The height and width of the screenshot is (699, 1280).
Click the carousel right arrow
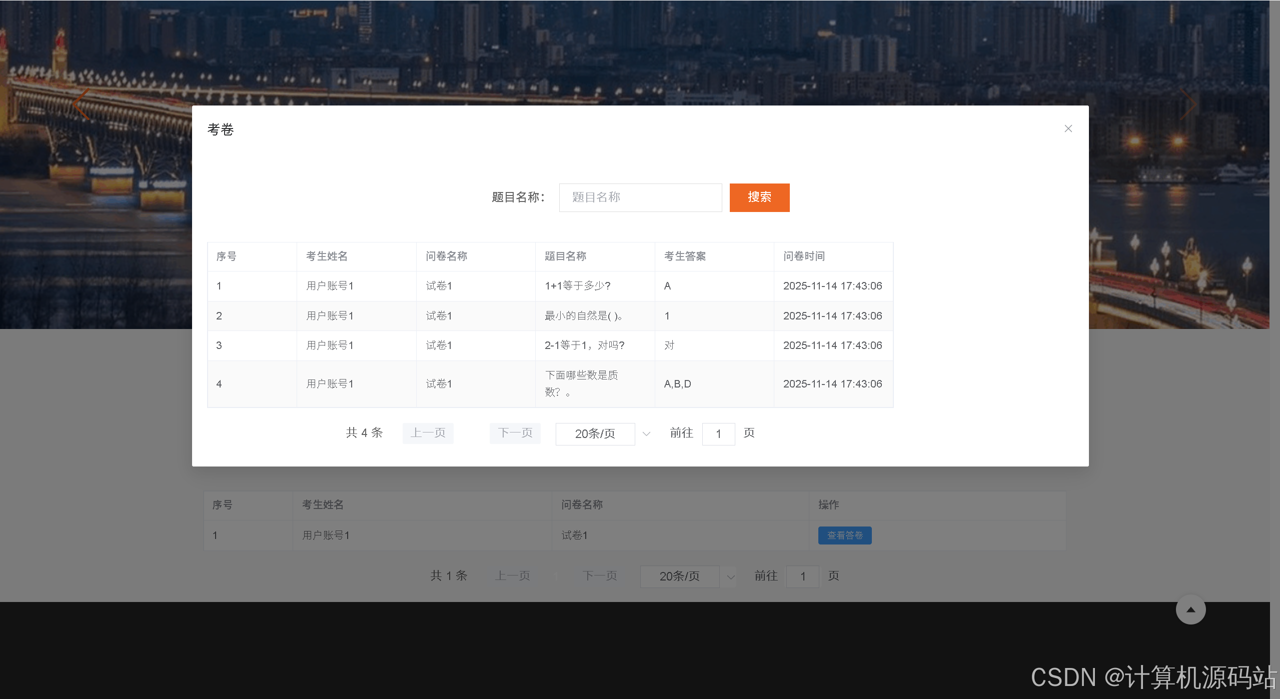(1188, 104)
